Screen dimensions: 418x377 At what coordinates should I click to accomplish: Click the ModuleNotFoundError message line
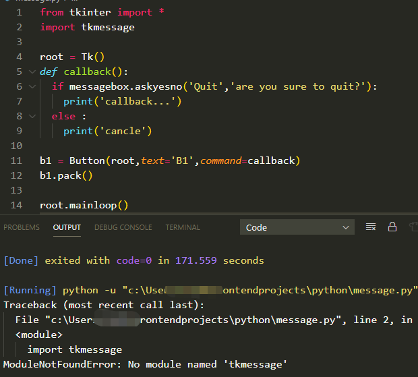[x=145, y=364]
